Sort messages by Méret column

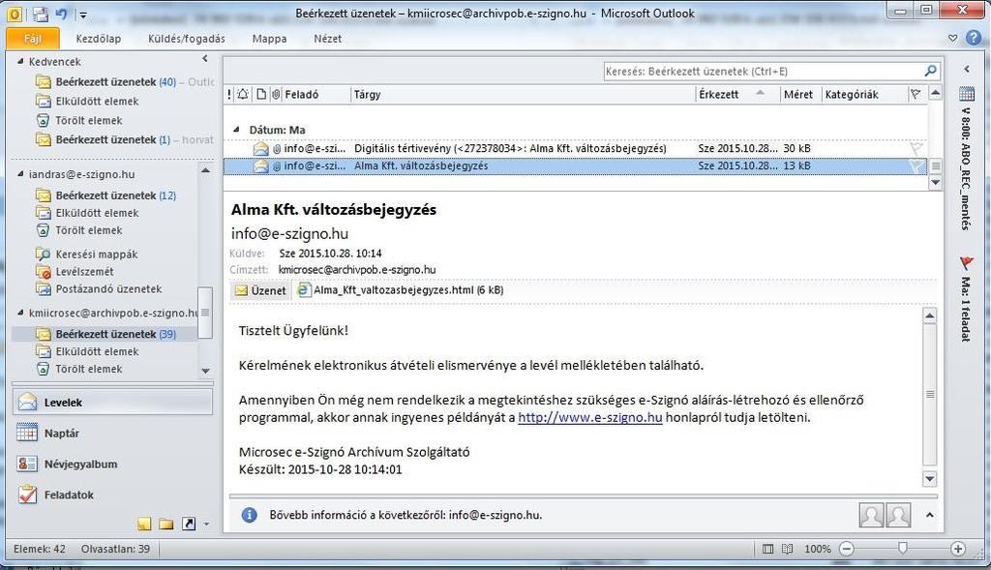(800, 95)
